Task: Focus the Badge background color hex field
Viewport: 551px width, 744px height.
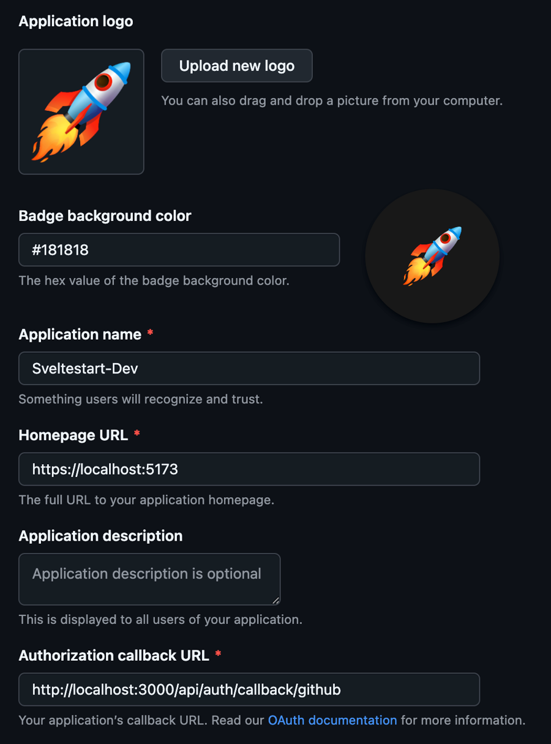Action: coord(179,250)
